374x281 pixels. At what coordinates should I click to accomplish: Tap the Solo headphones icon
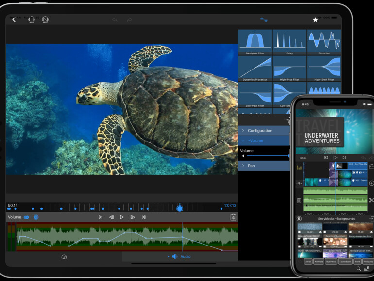pos(31,20)
